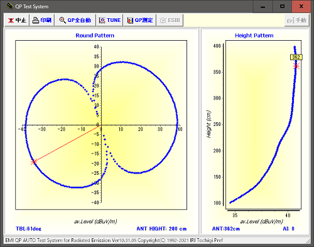
Task: Click the ANT:362cm readout
Action: [x=226, y=229]
